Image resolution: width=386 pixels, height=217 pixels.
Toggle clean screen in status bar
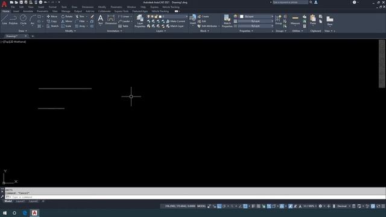[378, 206]
